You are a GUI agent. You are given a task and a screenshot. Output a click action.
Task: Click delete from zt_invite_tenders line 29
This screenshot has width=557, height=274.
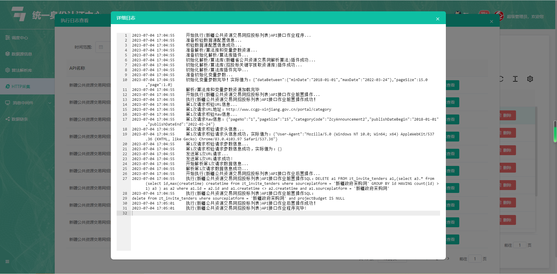click(x=238, y=198)
